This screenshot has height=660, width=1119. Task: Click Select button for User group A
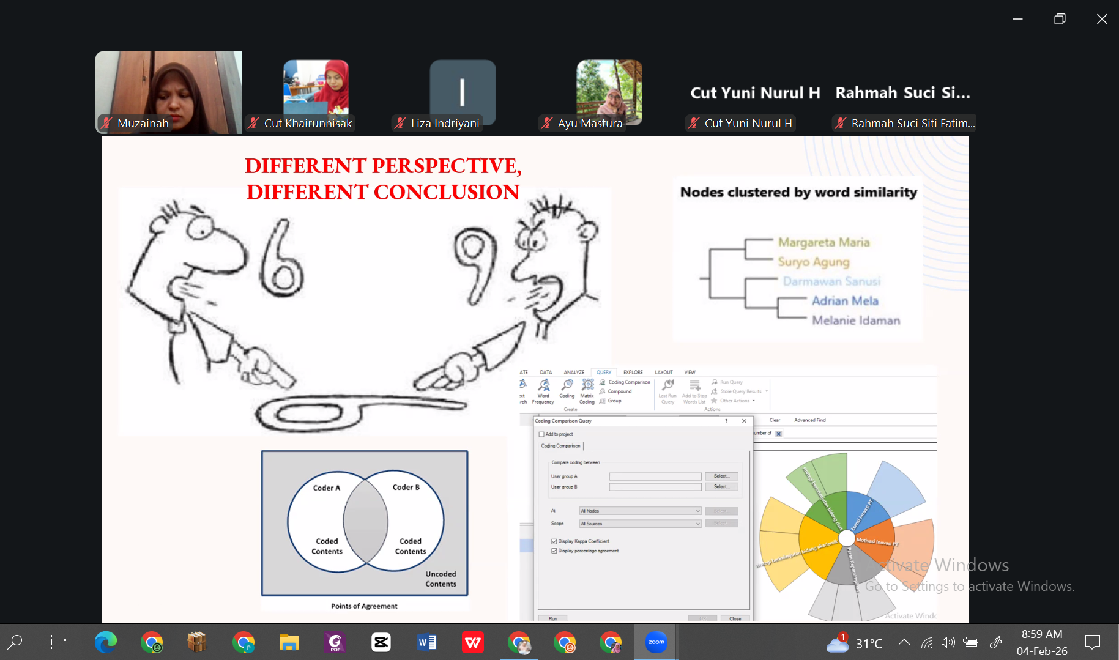click(x=721, y=476)
